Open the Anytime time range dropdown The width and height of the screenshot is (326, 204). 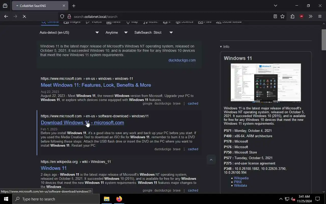point(116,32)
